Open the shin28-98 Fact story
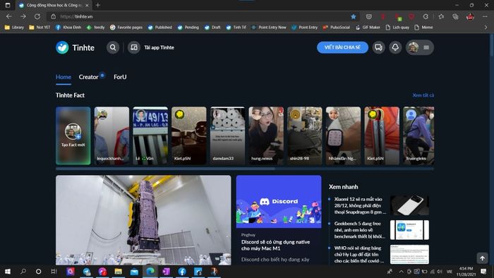494x278 pixels. tap(305, 135)
